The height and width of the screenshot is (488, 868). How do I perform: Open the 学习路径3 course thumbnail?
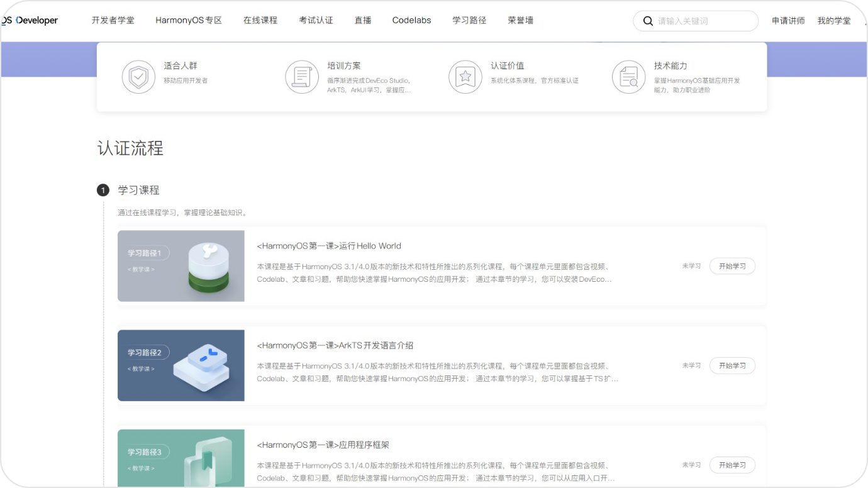(x=181, y=458)
